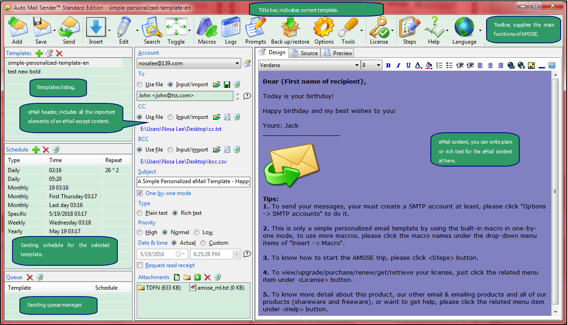The width and height of the screenshot is (568, 325).
Task: Click into the Subject input field
Action: pyautogui.click(x=193, y=181)
